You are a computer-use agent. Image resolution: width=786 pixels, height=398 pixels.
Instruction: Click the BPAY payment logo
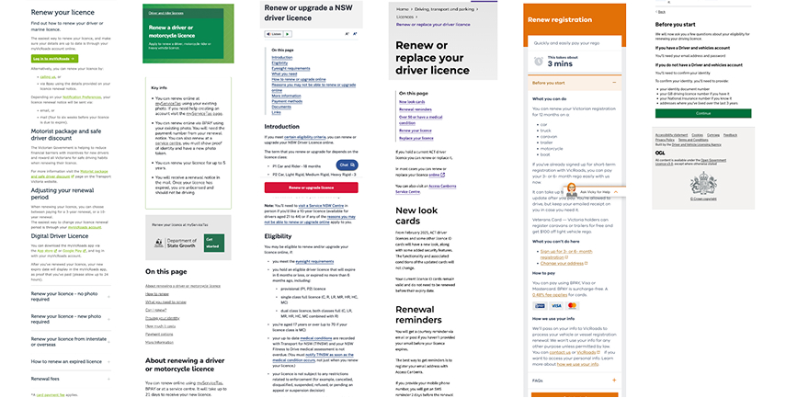click(540, 306)
